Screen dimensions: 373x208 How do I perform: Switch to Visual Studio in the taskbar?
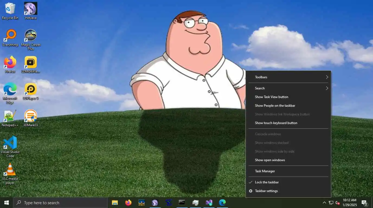point(209,203)
